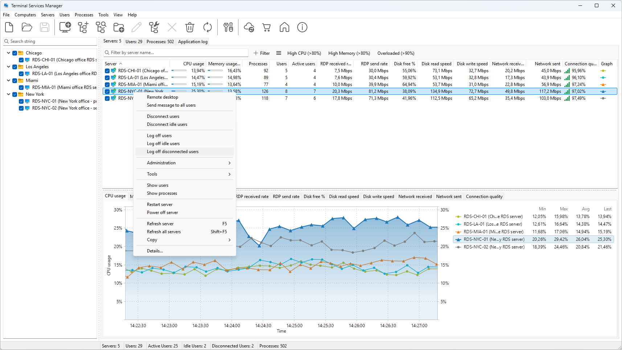Click the hamburger columns menu icon
Image resolution: width=622 pixels, height=350 pixels.
279,53
